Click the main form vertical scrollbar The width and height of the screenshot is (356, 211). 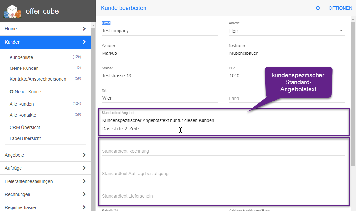click(353, 93)
